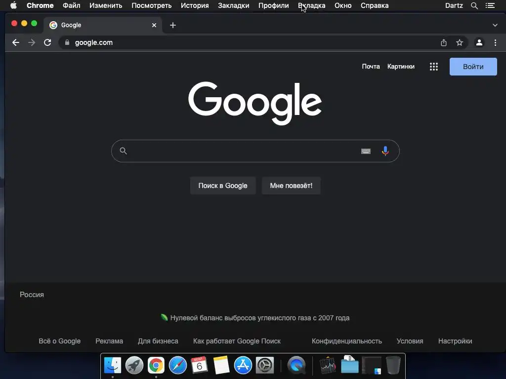The image size is (506, 379).
Task: Open Finder from the Dock
Action: [113, 366]
